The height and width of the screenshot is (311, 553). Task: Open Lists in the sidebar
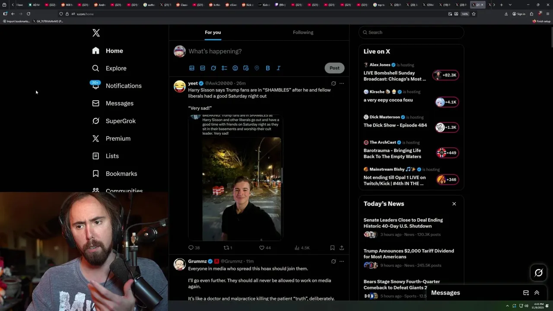tap(105, 156)
